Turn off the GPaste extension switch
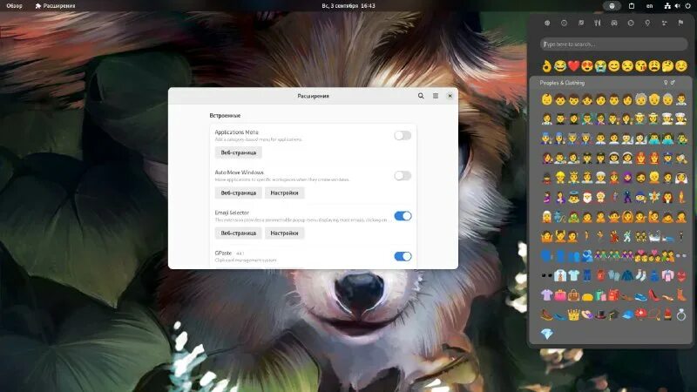 403,256
